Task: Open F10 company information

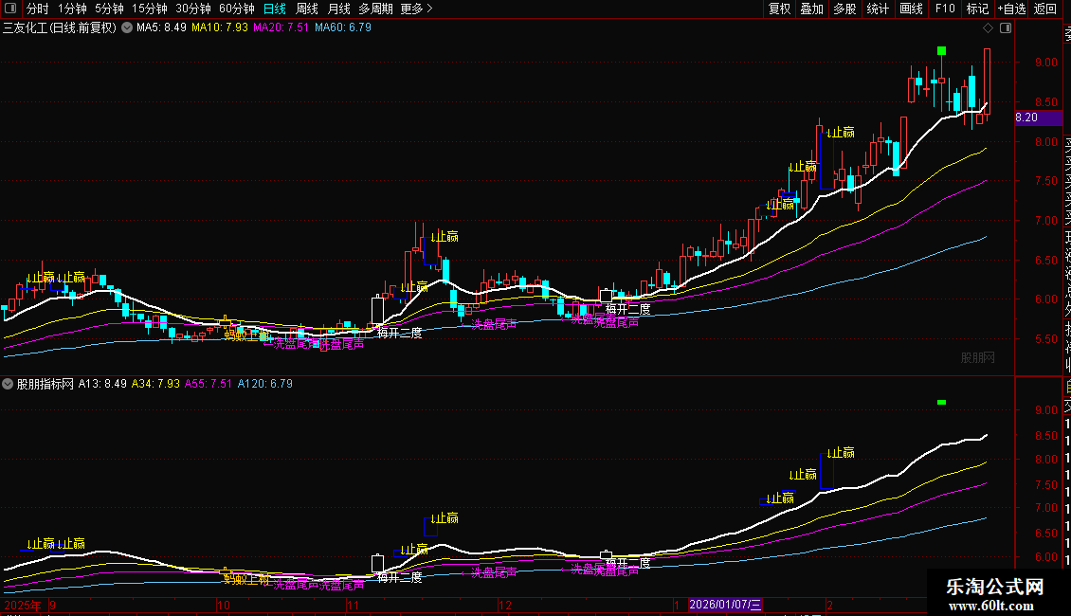Action: click(945, 9)
